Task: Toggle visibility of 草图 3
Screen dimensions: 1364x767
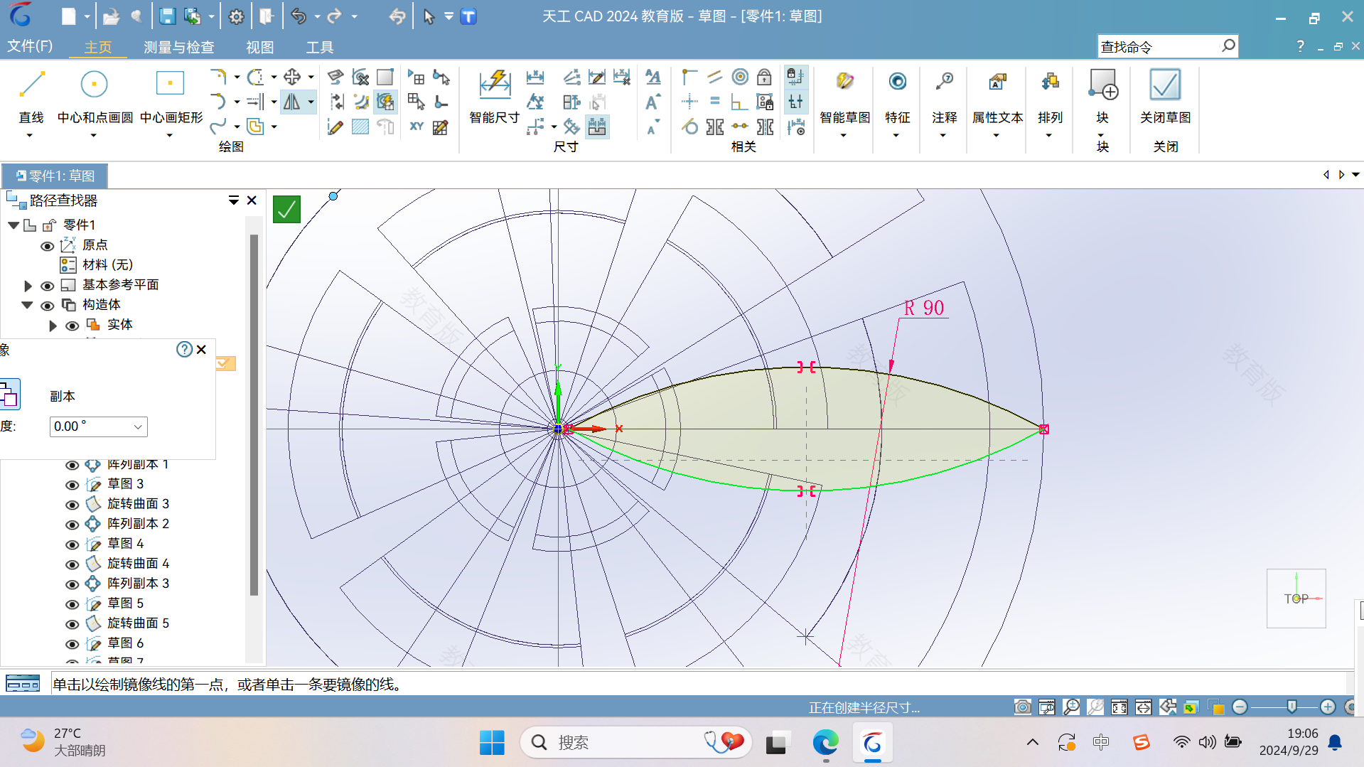Action: [72, 485]
